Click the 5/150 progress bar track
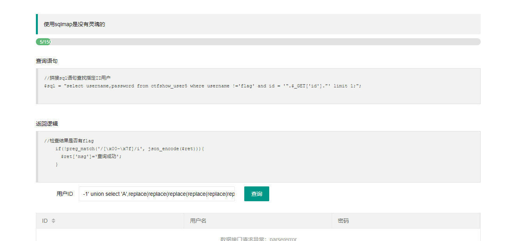The width and height of the screenshot is (517, 241). (x=265, y=42)
